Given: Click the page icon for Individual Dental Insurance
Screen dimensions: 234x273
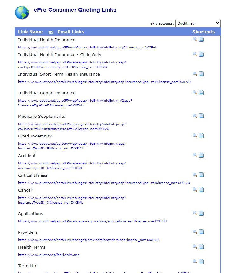Looking at the screenshot, I should click(201, 92).
